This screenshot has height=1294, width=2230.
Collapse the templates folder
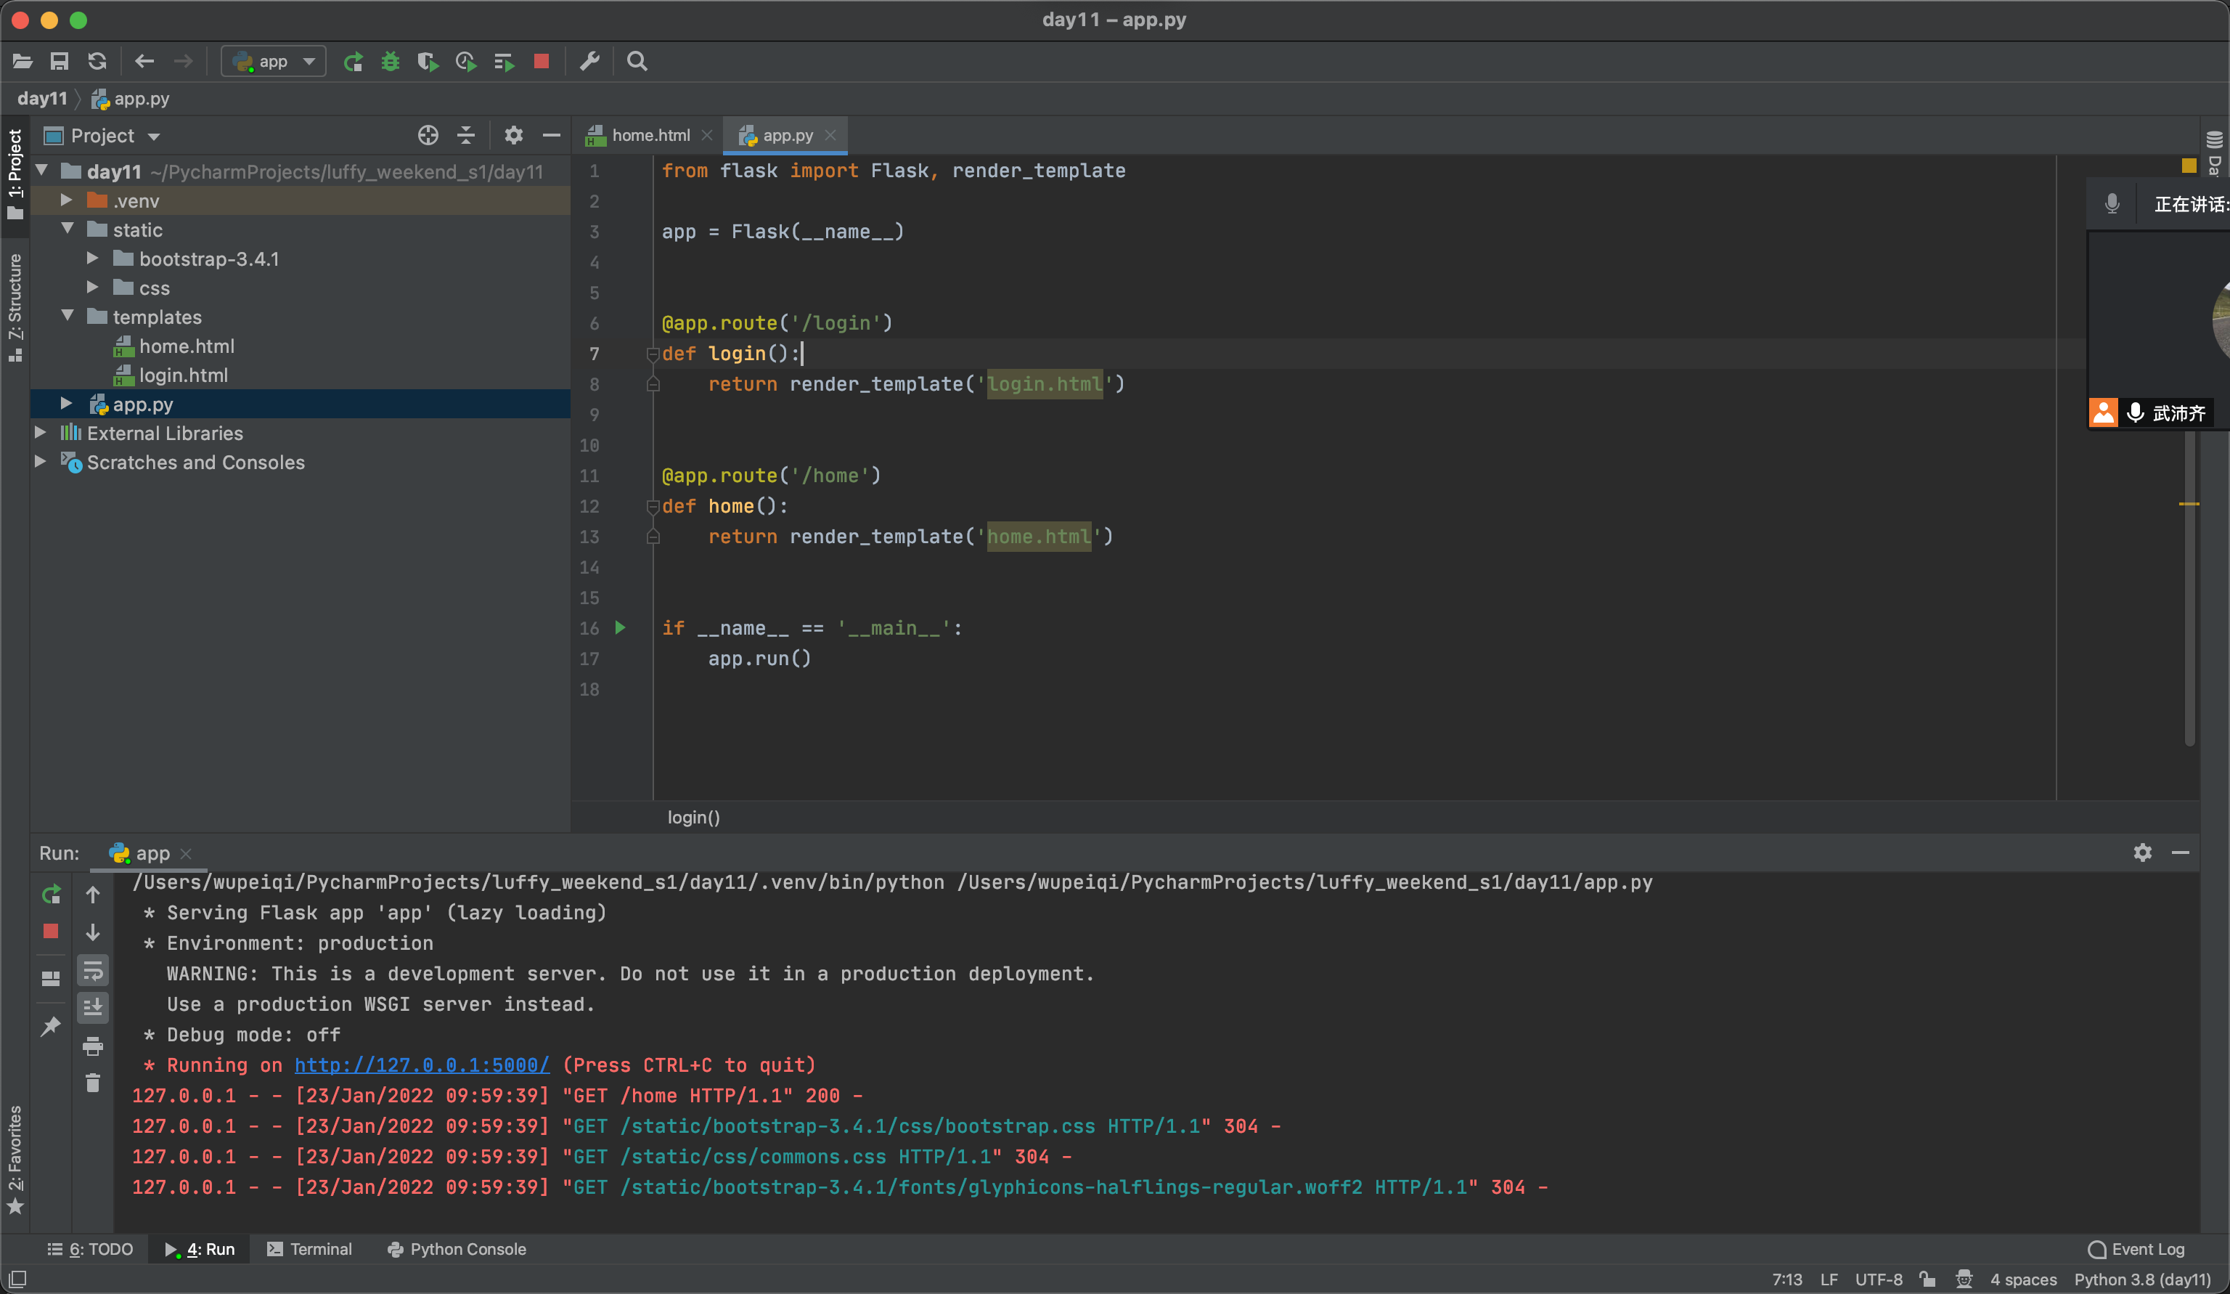point(66,317)
